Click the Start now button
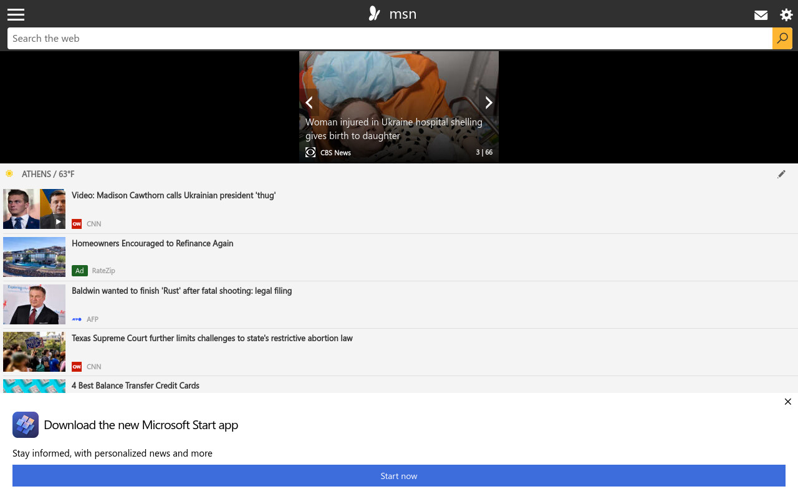 [399, 476]
